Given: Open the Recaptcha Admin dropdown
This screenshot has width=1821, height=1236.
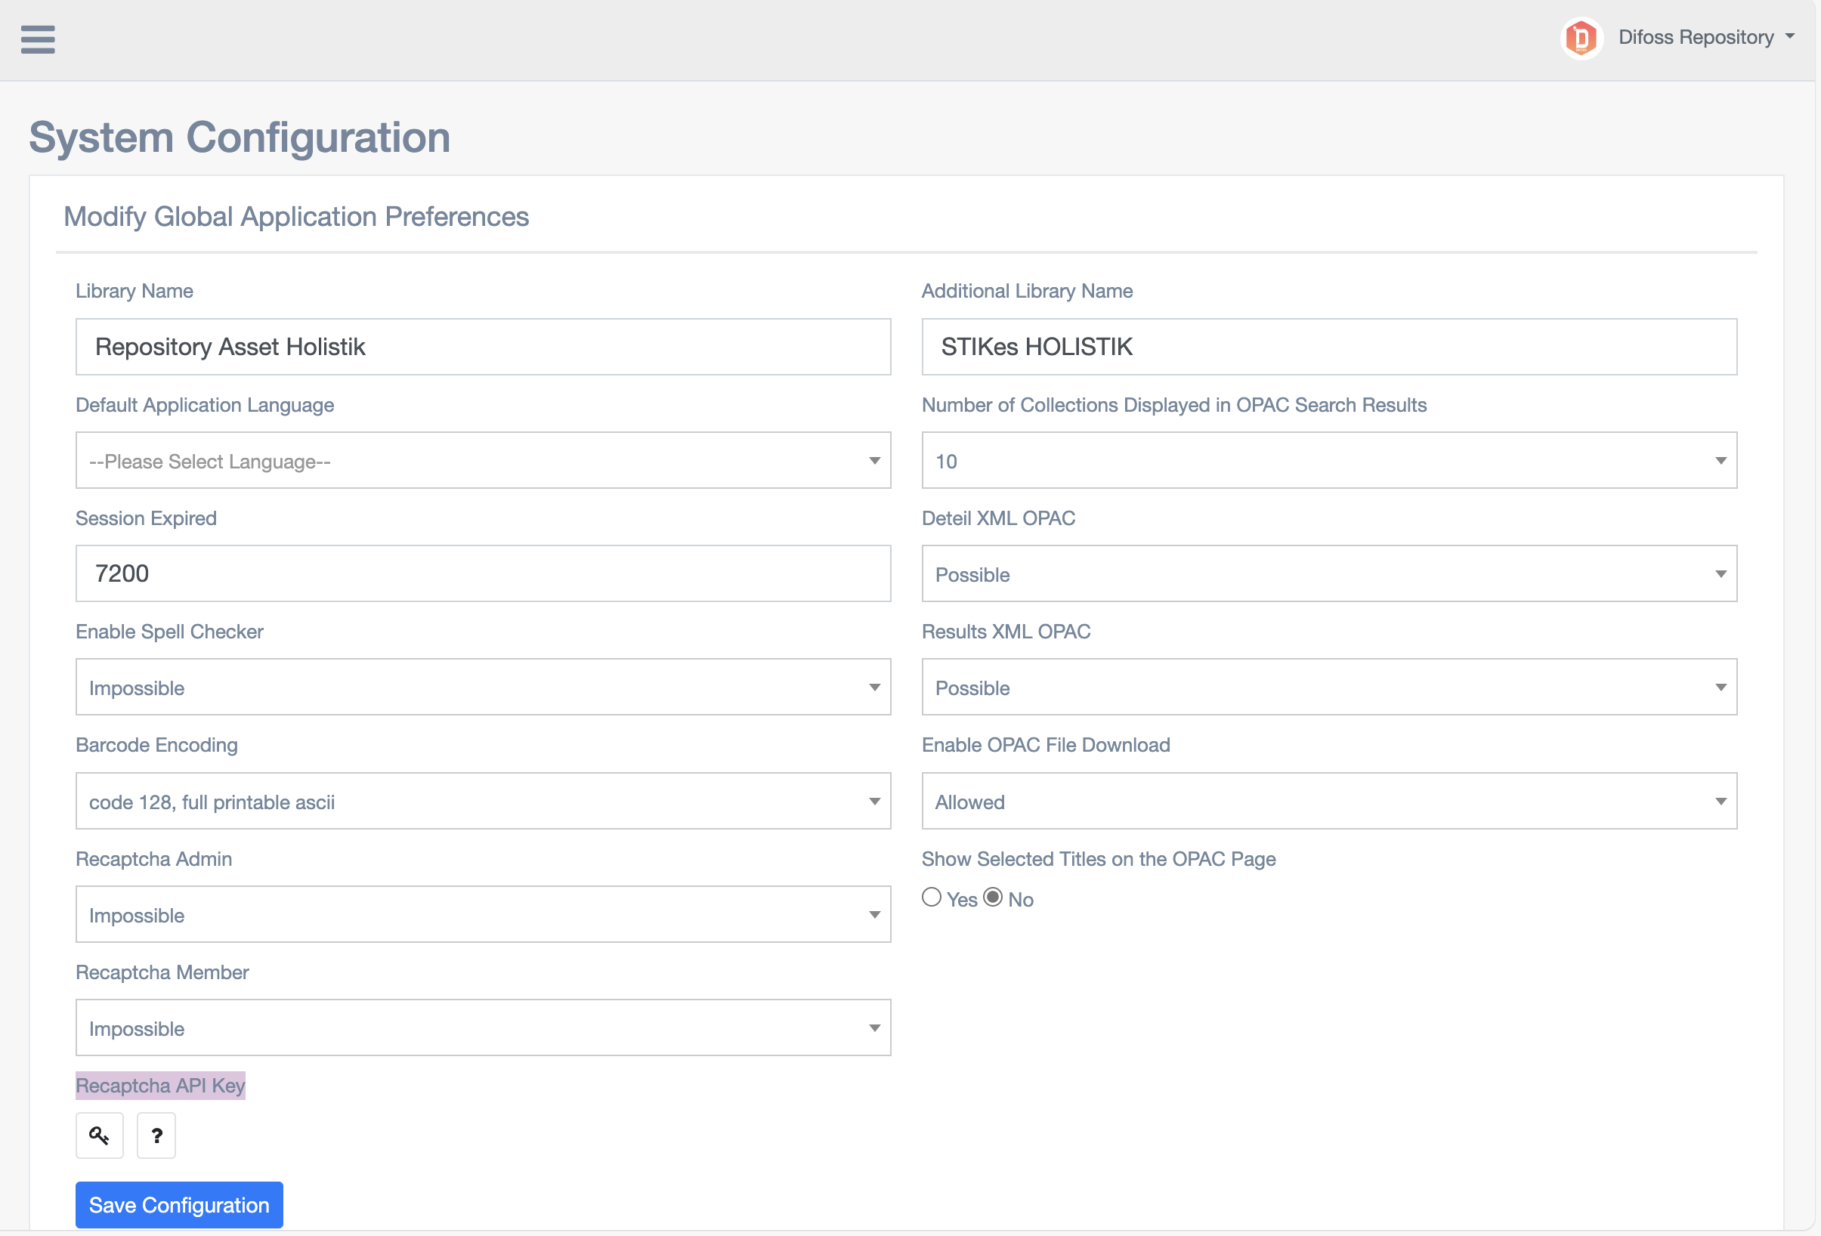Looking at the screenshot, I should click(x=483, y=914).
